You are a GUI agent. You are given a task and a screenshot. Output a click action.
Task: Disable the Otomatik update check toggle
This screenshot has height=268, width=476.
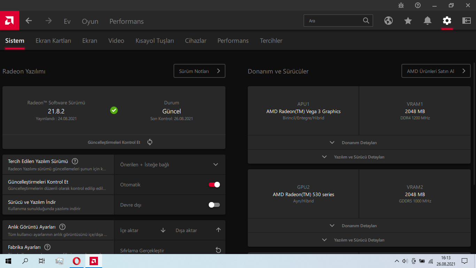214,185
